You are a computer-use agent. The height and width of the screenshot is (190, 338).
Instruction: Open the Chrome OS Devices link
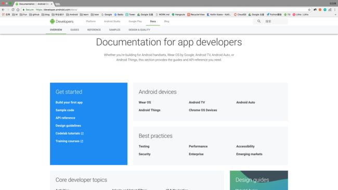point(203,110)
